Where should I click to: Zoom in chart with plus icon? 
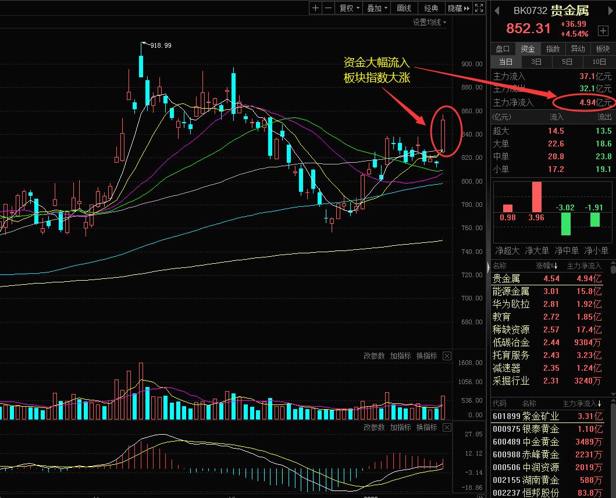315,8
